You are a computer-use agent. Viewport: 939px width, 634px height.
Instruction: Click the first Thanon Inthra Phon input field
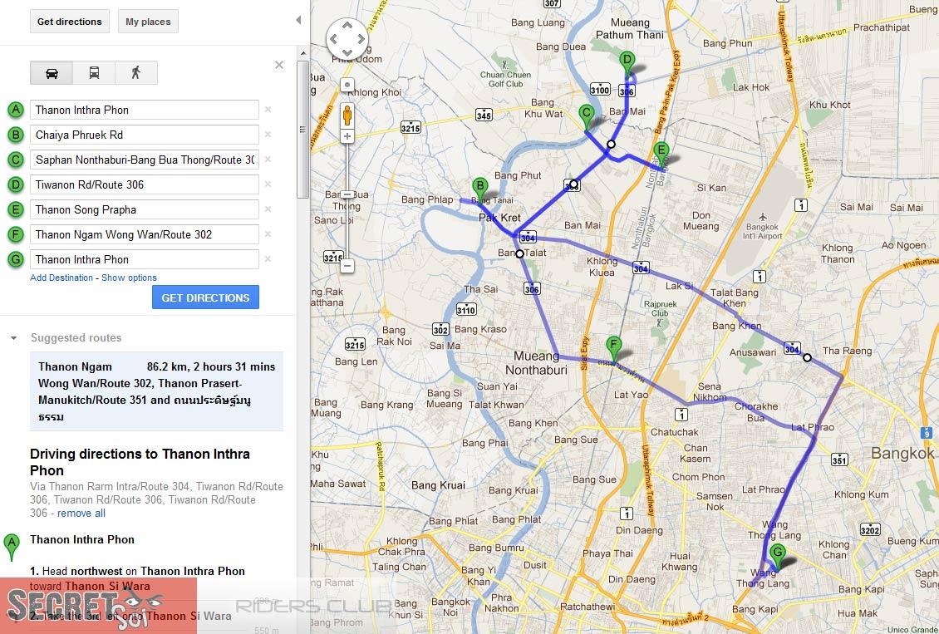point(145,110)
